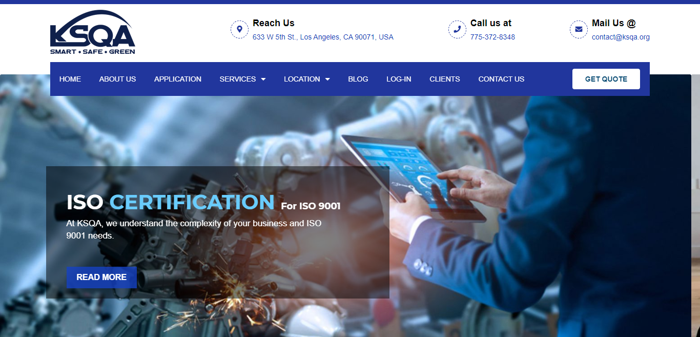Viewport: 700px width, 337px height.
Task: Click the location pin icon
Action: [x=239, y=30]
